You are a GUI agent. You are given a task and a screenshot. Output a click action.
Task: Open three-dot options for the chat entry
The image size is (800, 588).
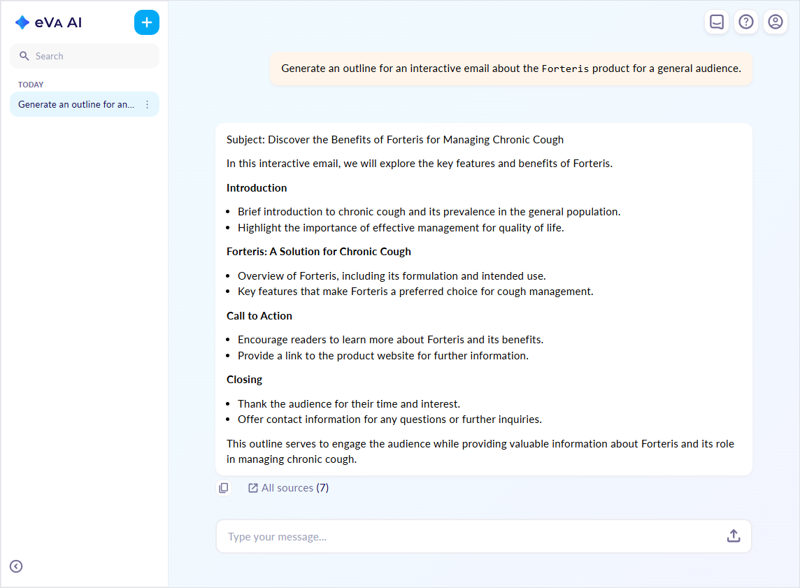click(147, 105)
